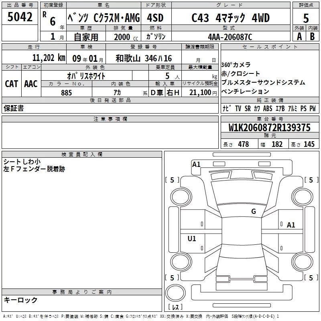Click the 360°カメラ sales point line
The height and width of the screenshot is (321, 321).
click(x=236, y=65)
